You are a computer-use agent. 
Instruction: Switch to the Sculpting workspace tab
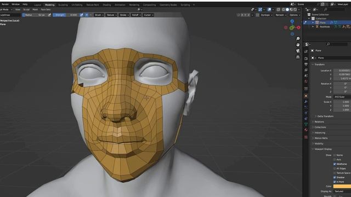(63, 5)
